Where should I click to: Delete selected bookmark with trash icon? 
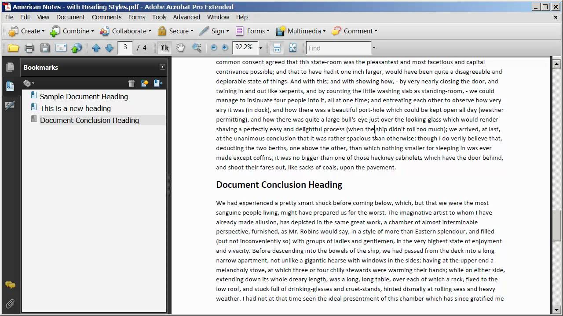tap(132, 83)
